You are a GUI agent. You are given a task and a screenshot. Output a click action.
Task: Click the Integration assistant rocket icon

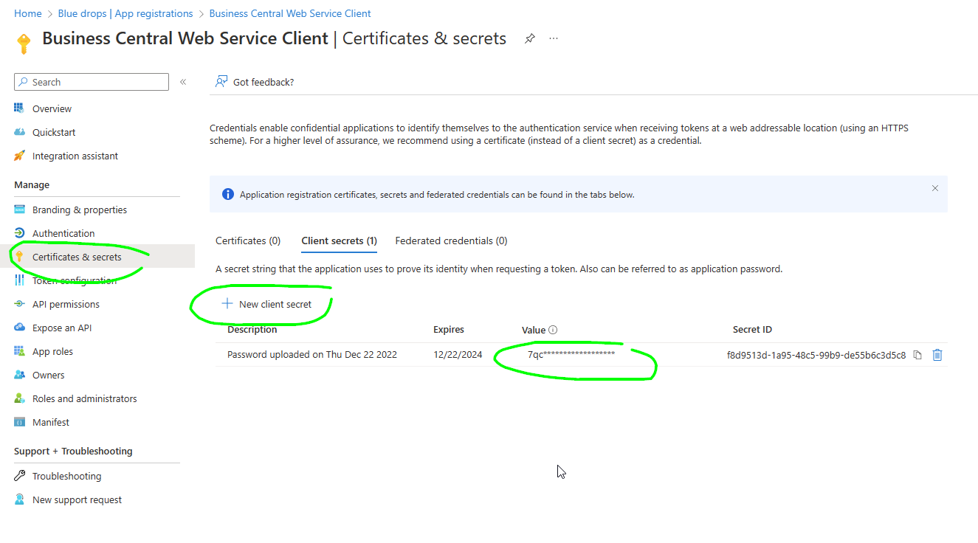[19, 156]
